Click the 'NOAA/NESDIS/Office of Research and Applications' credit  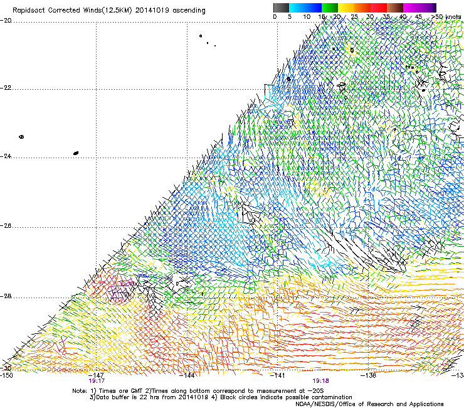click(369, 404)
